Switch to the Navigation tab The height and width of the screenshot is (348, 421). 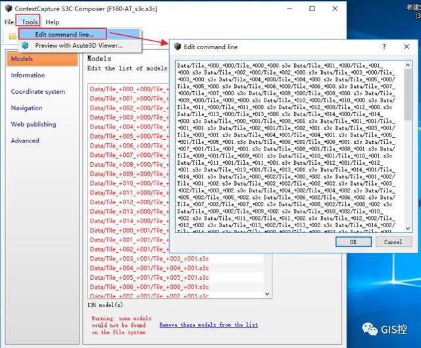pyautogui.click(x=26, y=108)
